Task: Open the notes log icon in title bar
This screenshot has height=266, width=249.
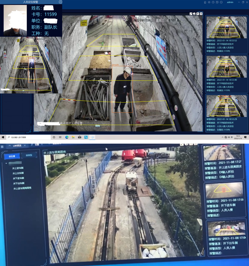Action: pyautogui.click(x=217, y=2)
